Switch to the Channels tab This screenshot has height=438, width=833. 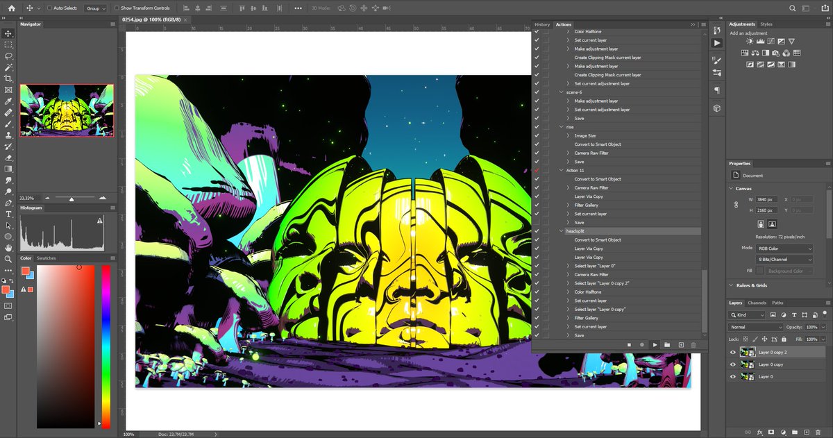point(757,303)
